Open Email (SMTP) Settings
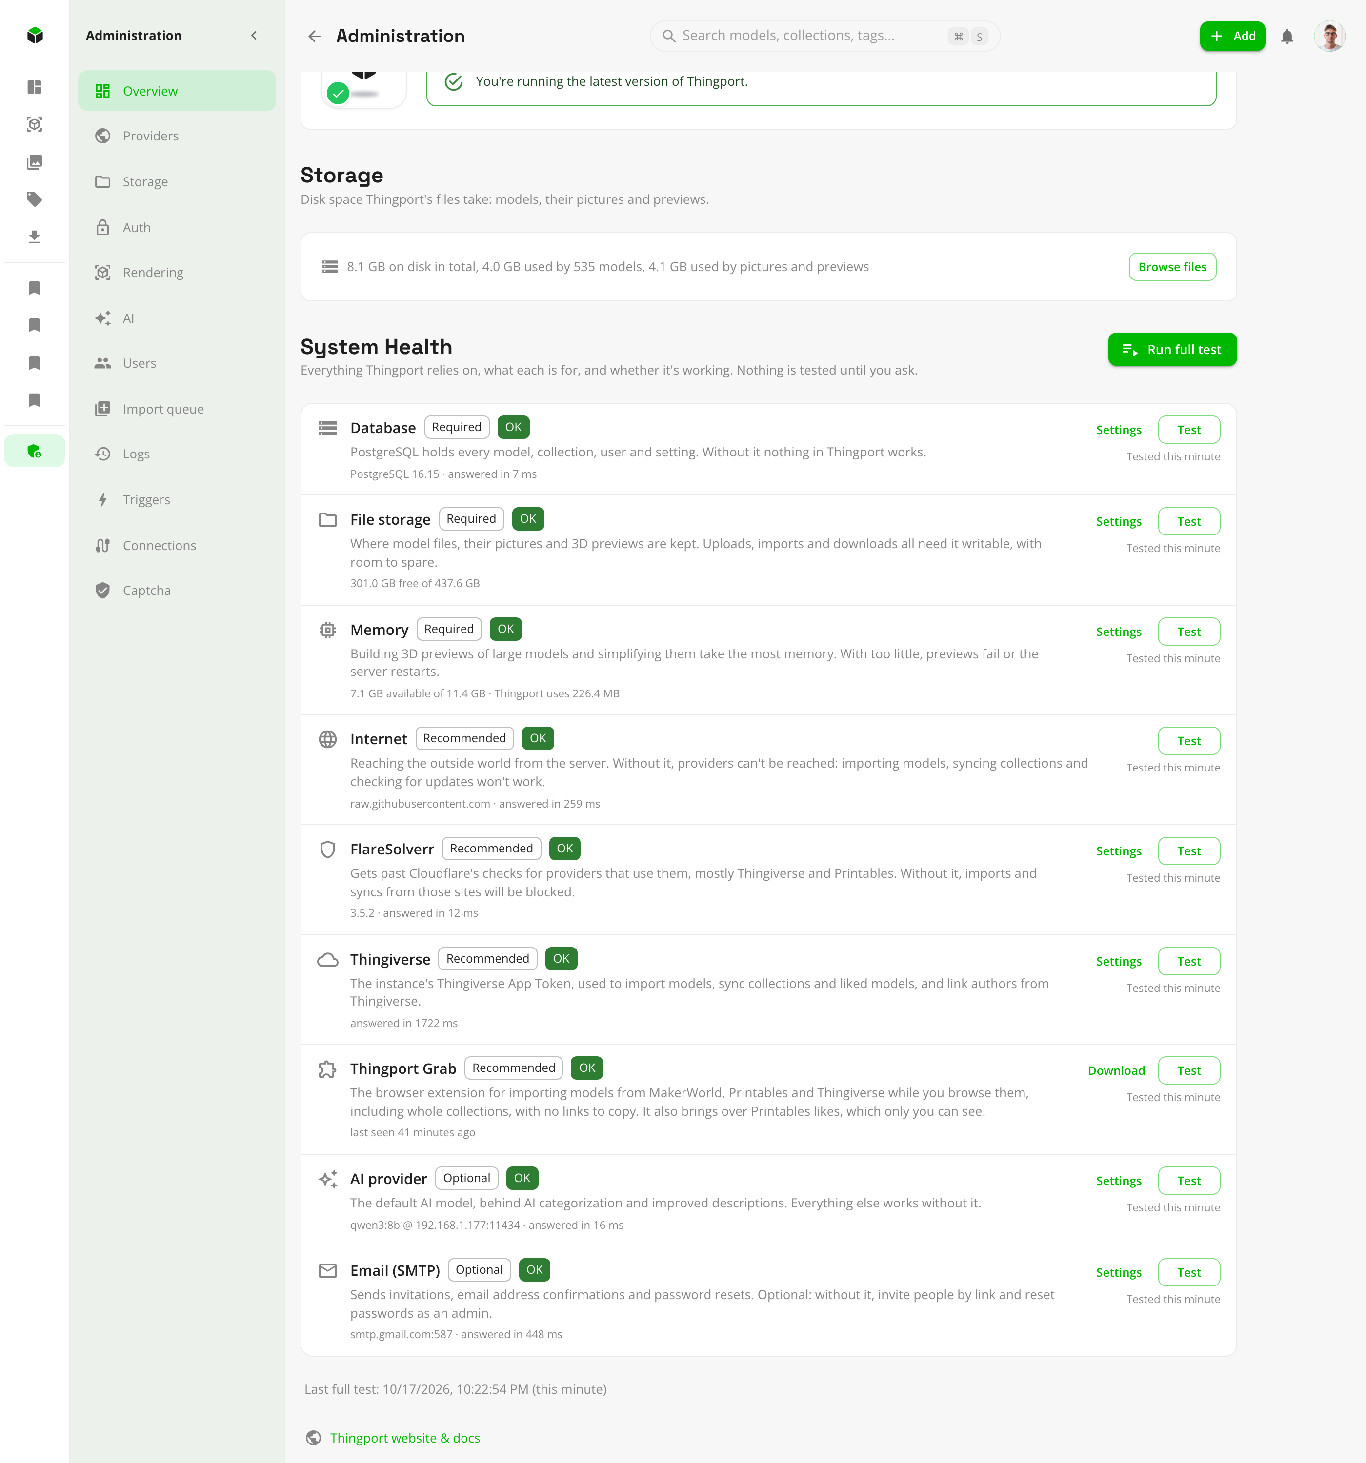 [1118, 1272]
